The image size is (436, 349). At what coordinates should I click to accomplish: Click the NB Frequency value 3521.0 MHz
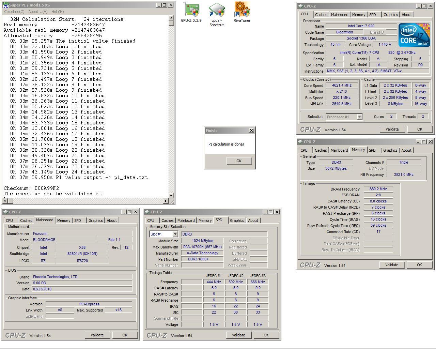pos(404,174)
